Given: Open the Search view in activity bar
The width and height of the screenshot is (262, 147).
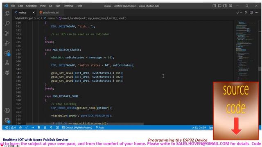Looking at the screenshot, I should 7,23.
